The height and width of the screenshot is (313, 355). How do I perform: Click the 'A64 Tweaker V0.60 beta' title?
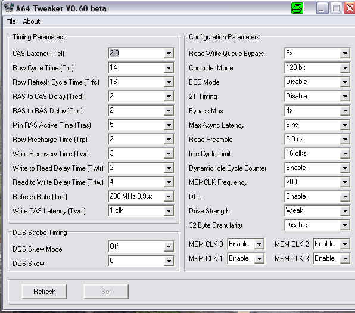[61, 8]
